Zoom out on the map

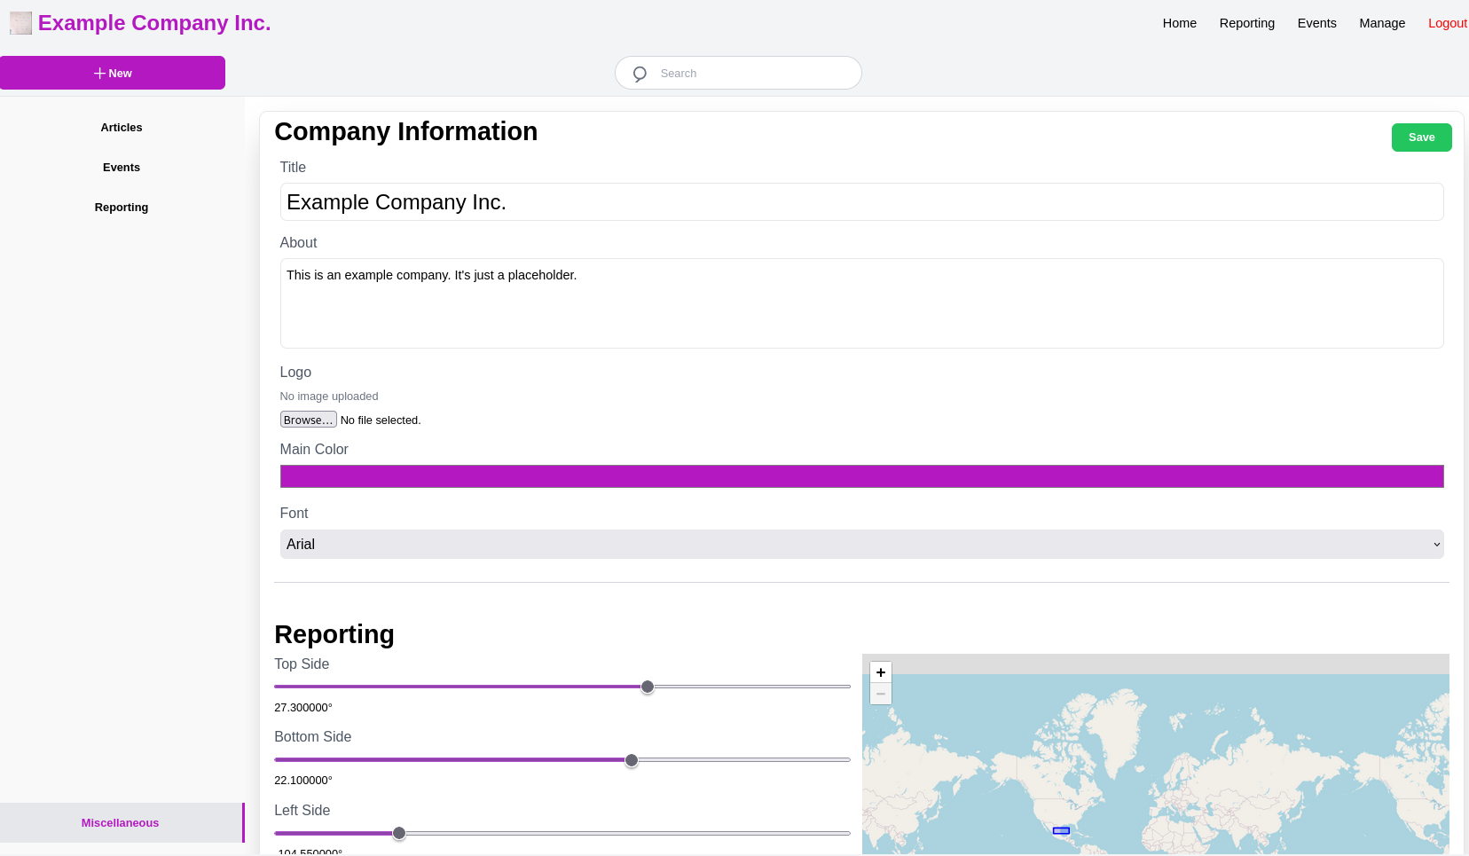880,694
